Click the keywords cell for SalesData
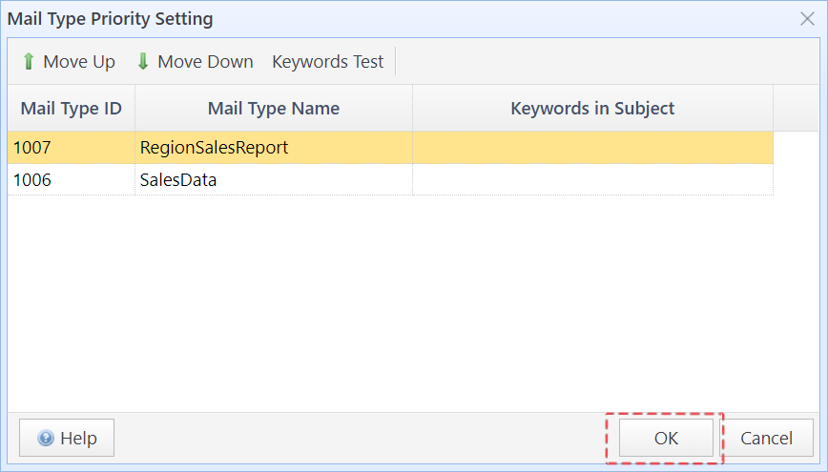The image size is (828, 472). (592, 179)
